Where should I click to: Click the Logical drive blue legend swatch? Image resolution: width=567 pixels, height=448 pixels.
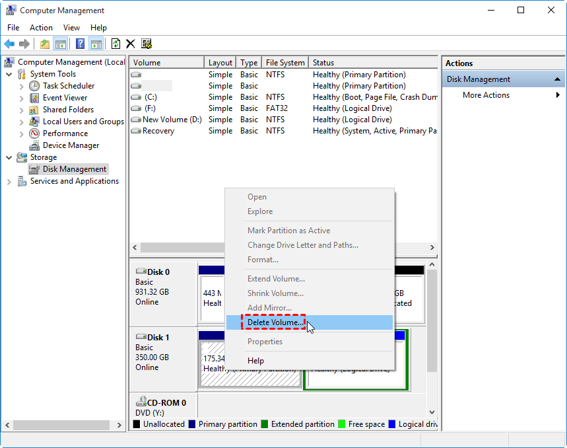coord(392,424)
